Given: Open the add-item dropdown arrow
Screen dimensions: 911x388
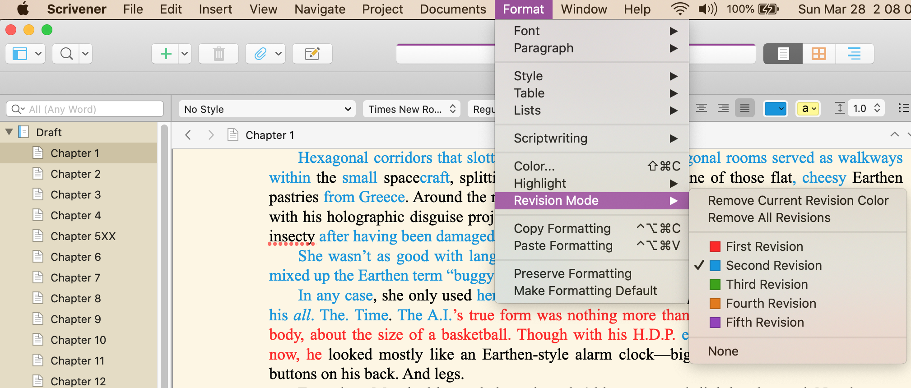Looking at the screenshot, I should tap(185, 54).
